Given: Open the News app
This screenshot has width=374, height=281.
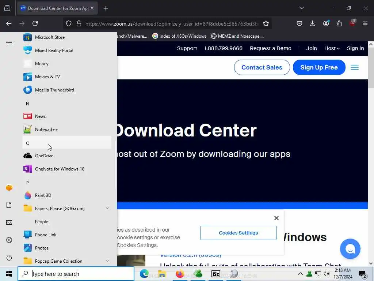Looking at the screenshot, I should 67,116.
